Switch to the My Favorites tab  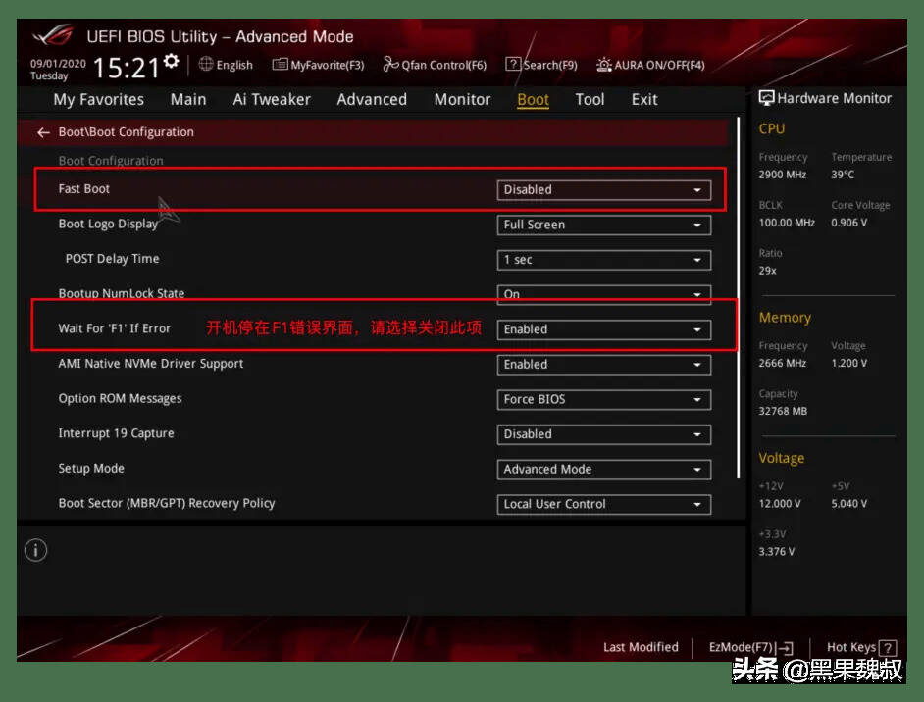pyautogui.click(x=98, y=100)
